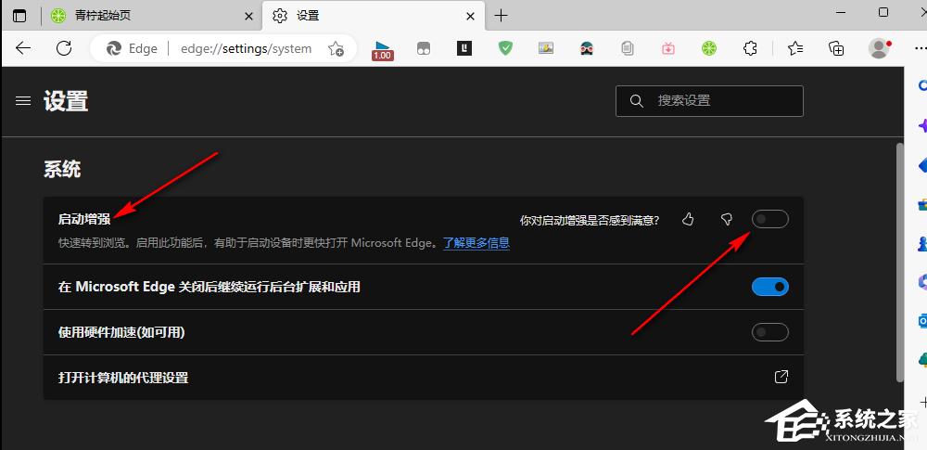Open the Favorites list icon
The width and height of the screenshot is (927, 450).
(795, 48)
